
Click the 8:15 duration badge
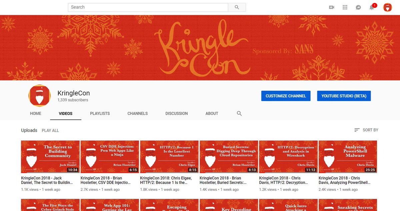click(x=193, y=170)
